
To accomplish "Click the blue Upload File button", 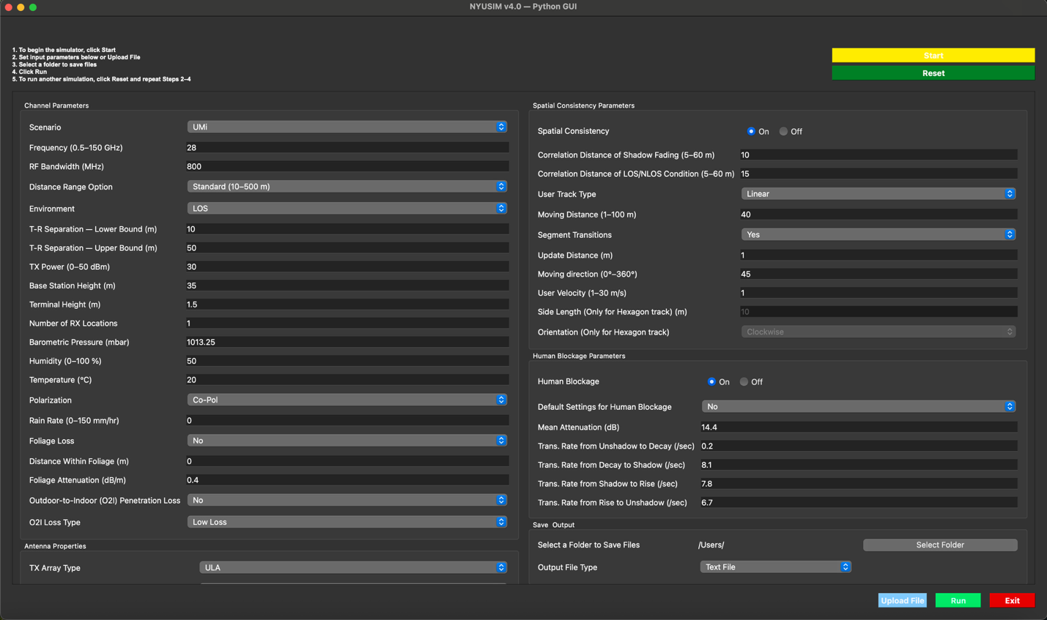I will [x=902, y=600].
